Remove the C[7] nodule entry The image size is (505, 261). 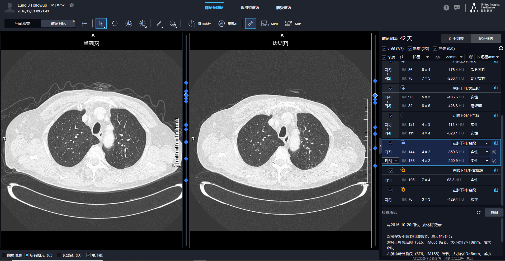click(494, 152)
